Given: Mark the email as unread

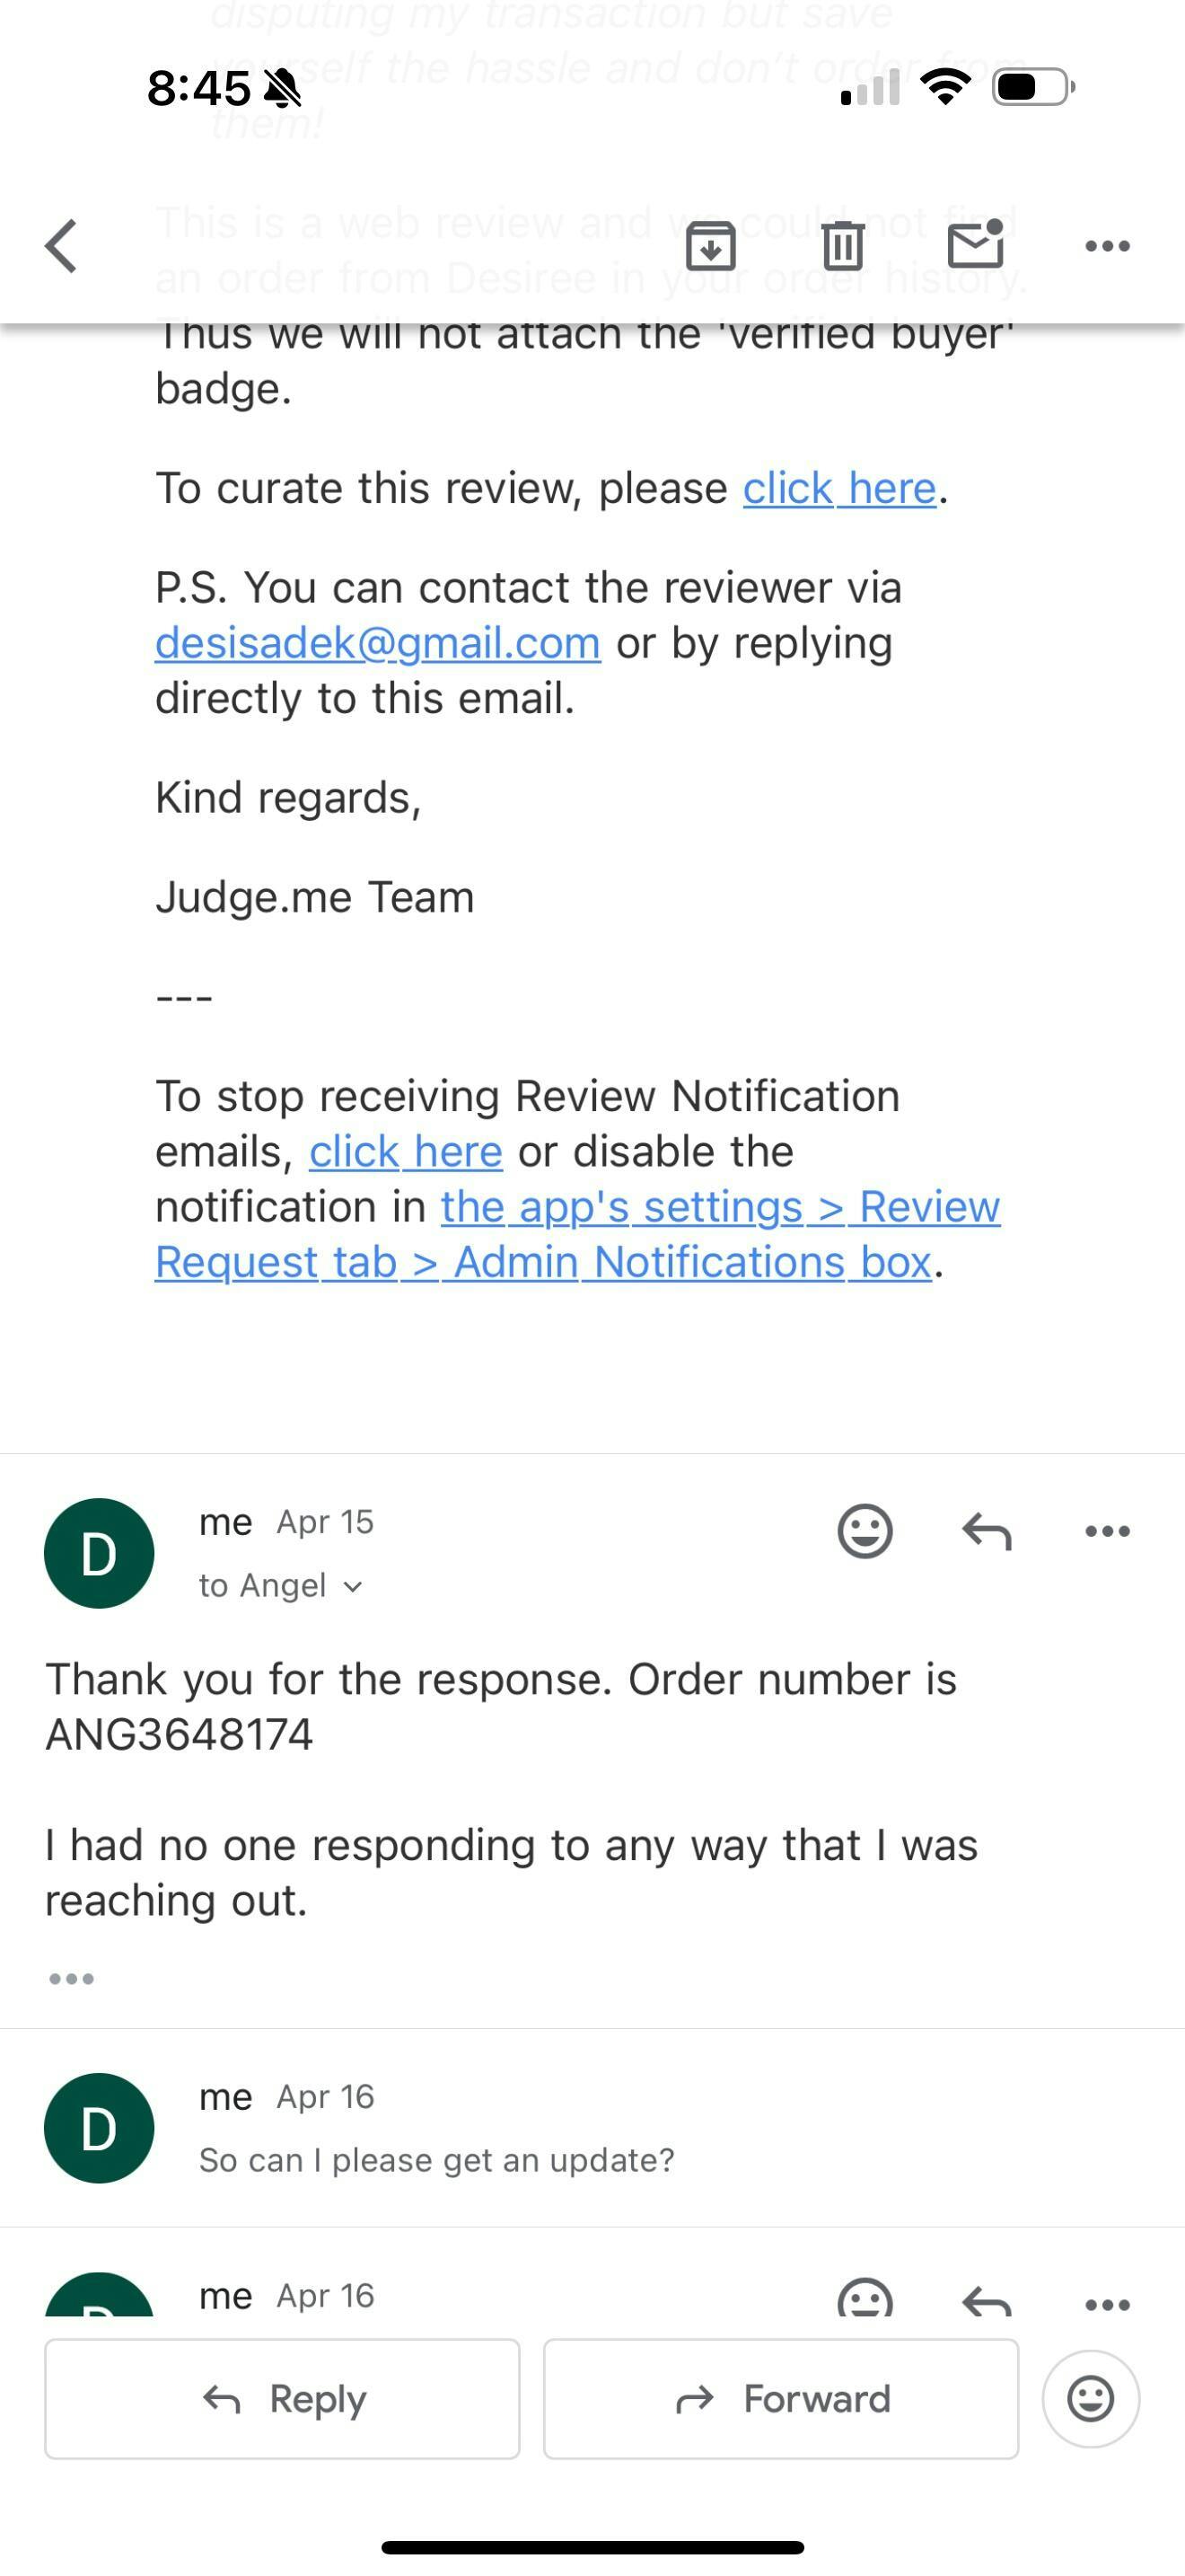Looking at the screenshot, I should coord(975,245).
